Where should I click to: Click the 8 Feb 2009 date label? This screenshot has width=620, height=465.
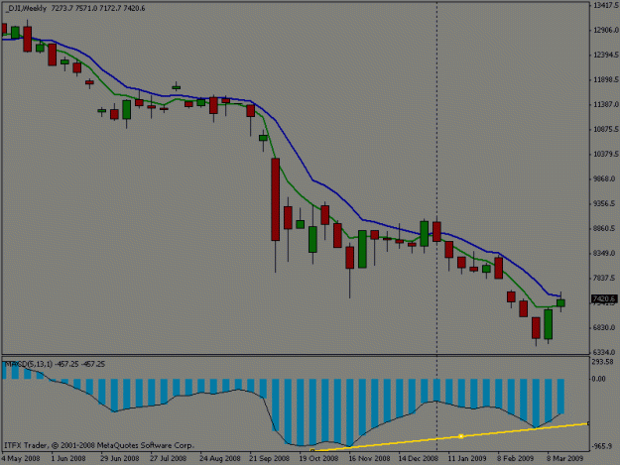coord(515,458)
